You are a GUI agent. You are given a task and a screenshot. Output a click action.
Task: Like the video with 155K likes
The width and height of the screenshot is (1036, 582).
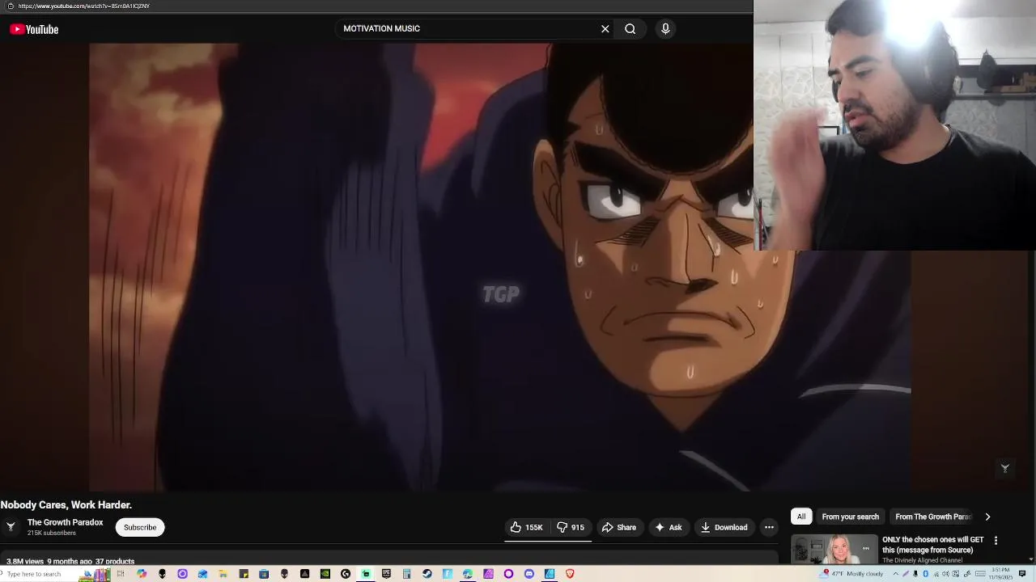pyautogui.click(x=526, y=527)
